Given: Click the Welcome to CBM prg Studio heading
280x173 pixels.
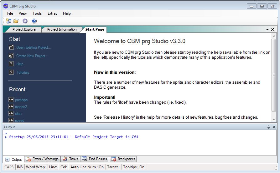Looking at the screenshot, I should pyautogui.click(x=140, y=41).
